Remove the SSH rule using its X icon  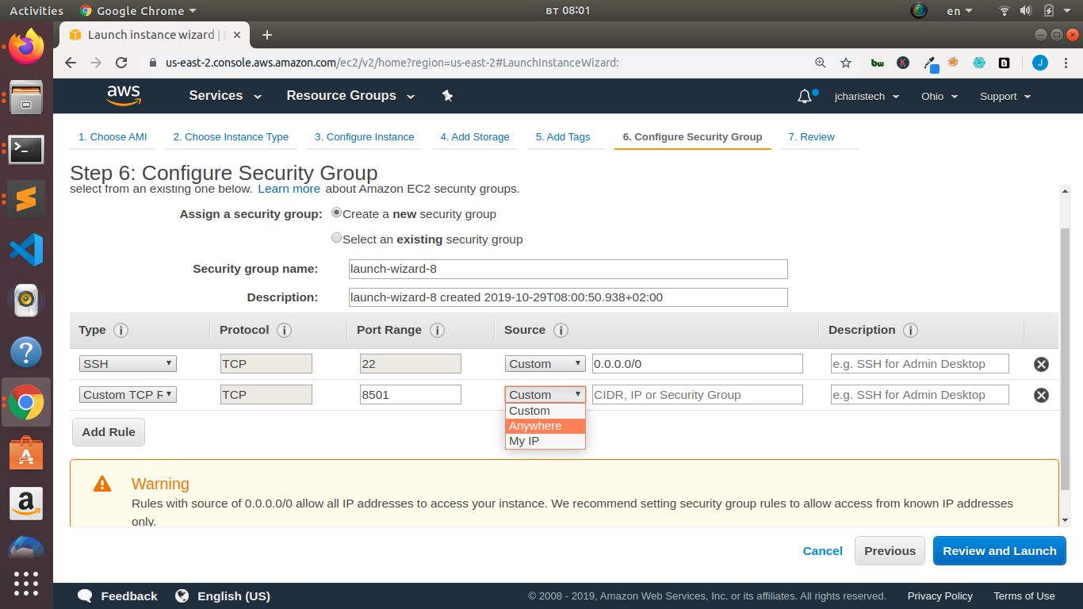1041,364
